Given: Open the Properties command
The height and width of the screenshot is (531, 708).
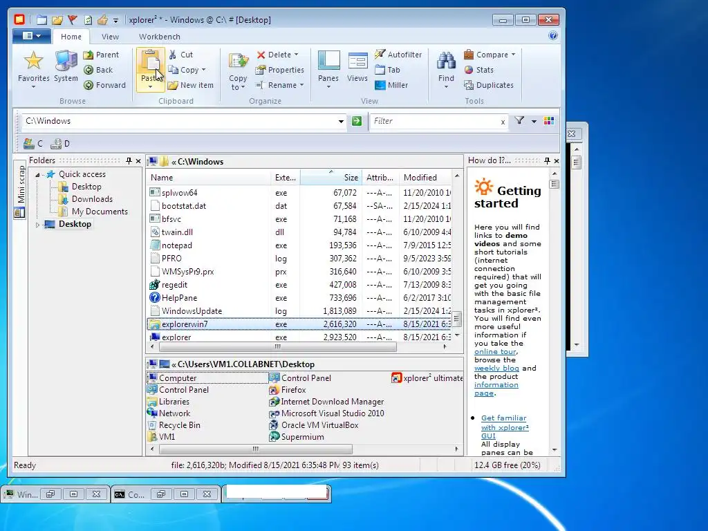Looking at the screenshot, I should (x=279, y=70).
